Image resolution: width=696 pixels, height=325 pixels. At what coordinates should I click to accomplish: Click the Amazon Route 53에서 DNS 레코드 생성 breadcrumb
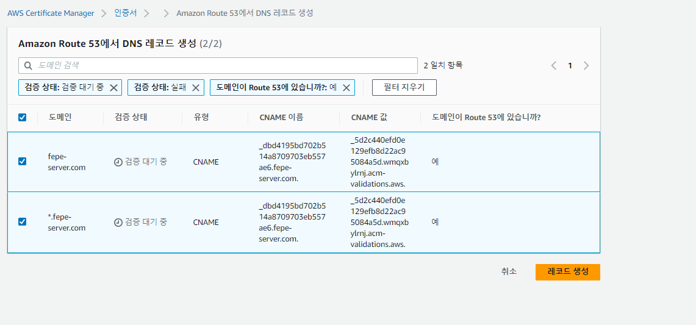pyautogui.click(x=245, y=13)
